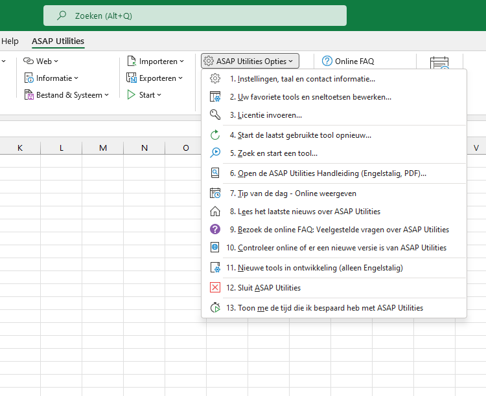Image resolution: width=486 pixels, height=396 pixels.
Task: Expand the Web dropdown
Action: click(x=56, y=61)
